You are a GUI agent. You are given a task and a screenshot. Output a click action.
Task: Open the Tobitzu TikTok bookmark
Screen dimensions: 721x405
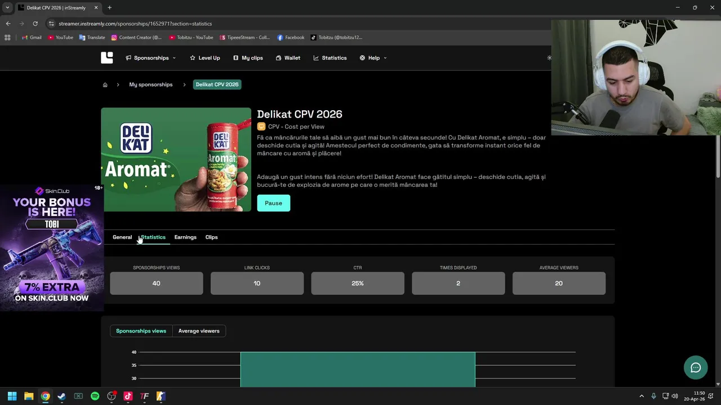(336, 38)
